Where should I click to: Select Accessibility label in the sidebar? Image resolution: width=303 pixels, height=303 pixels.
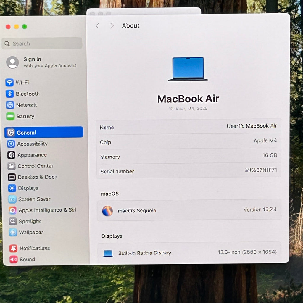click(33, 144)
